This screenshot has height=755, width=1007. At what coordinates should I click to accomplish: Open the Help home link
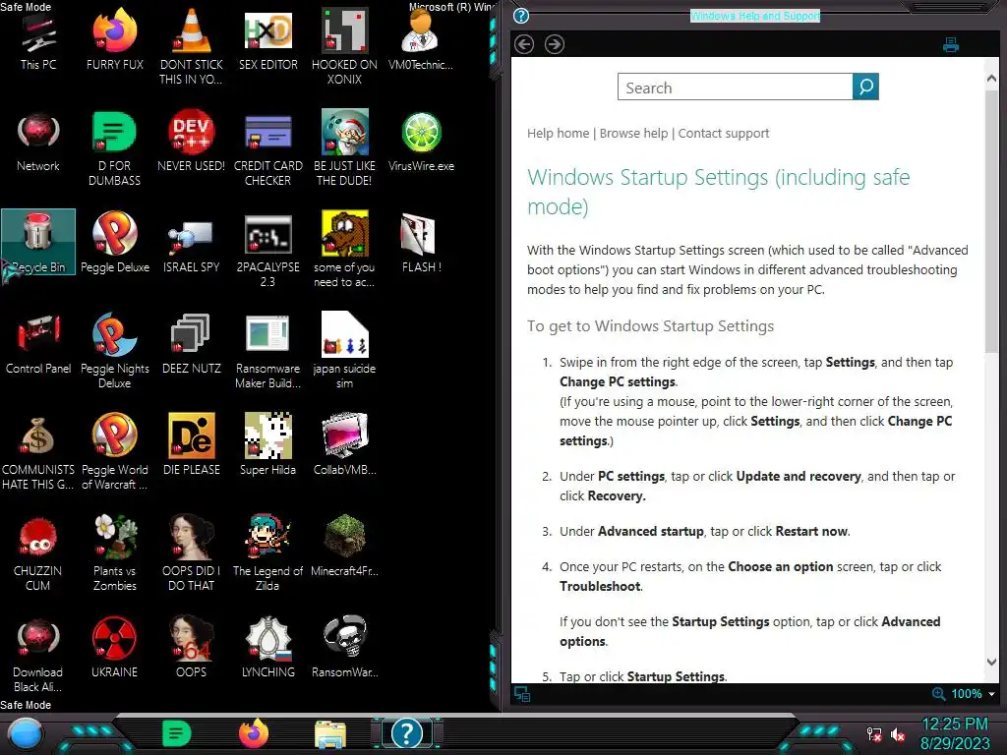(559, 134)
